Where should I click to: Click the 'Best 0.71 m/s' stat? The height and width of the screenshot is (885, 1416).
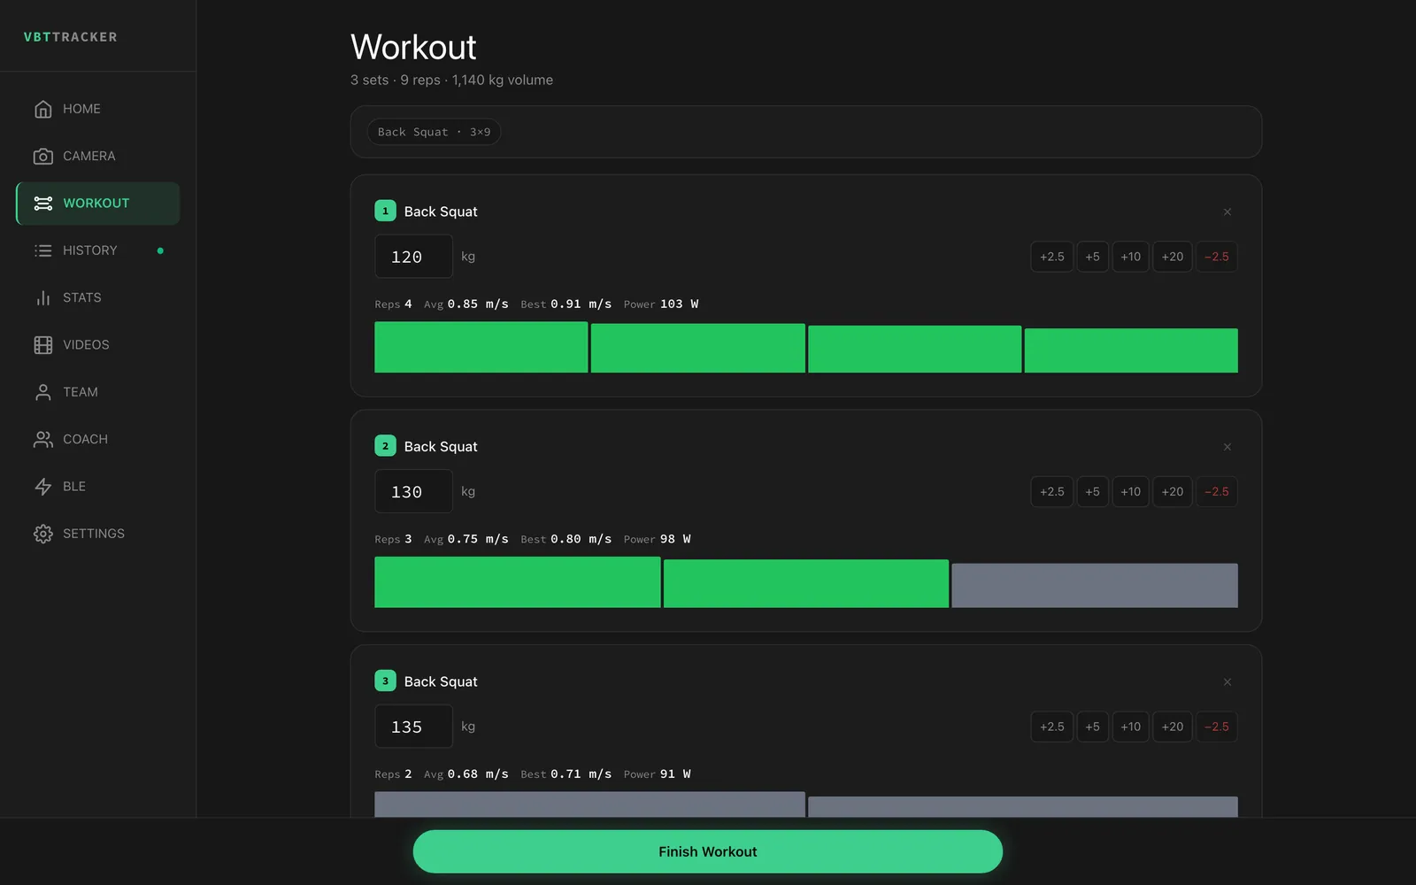coord(566,774)
